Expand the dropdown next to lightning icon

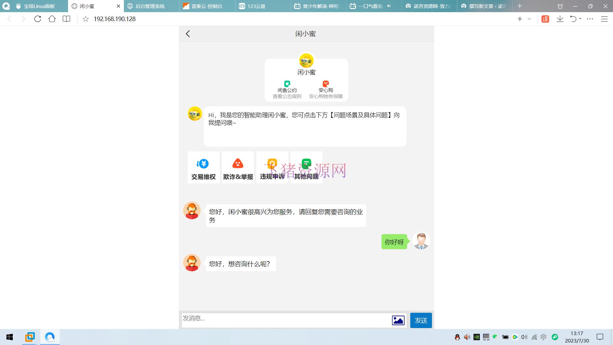coord(529,19)
